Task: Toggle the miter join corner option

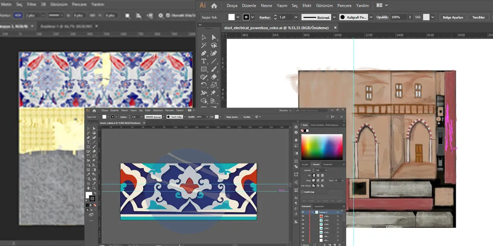Action: [x=313, y=181]
